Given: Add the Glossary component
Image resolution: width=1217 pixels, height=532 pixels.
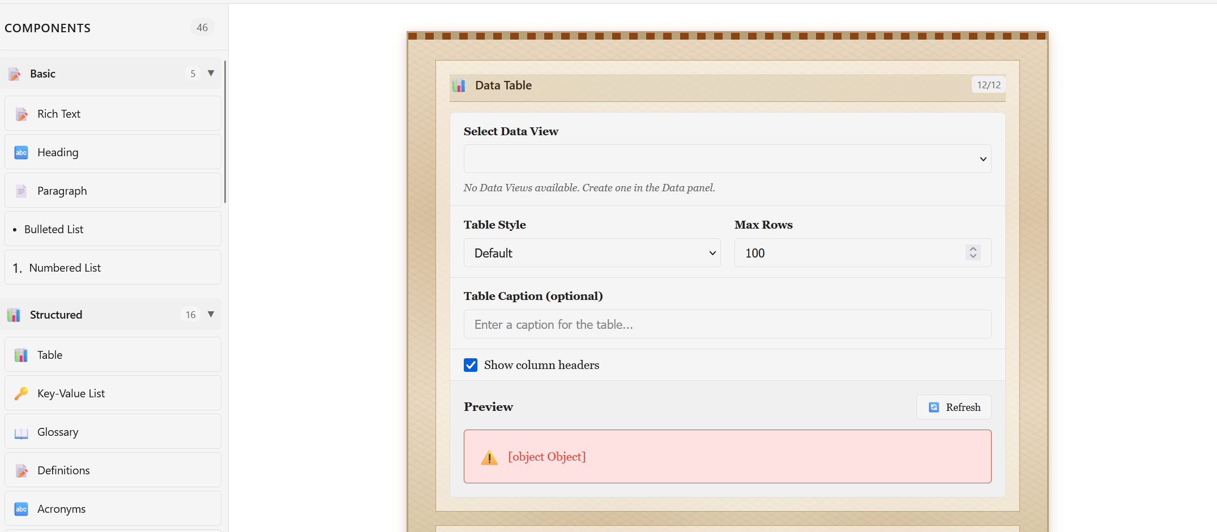Looking at the screenshot, I should point(113,432).
